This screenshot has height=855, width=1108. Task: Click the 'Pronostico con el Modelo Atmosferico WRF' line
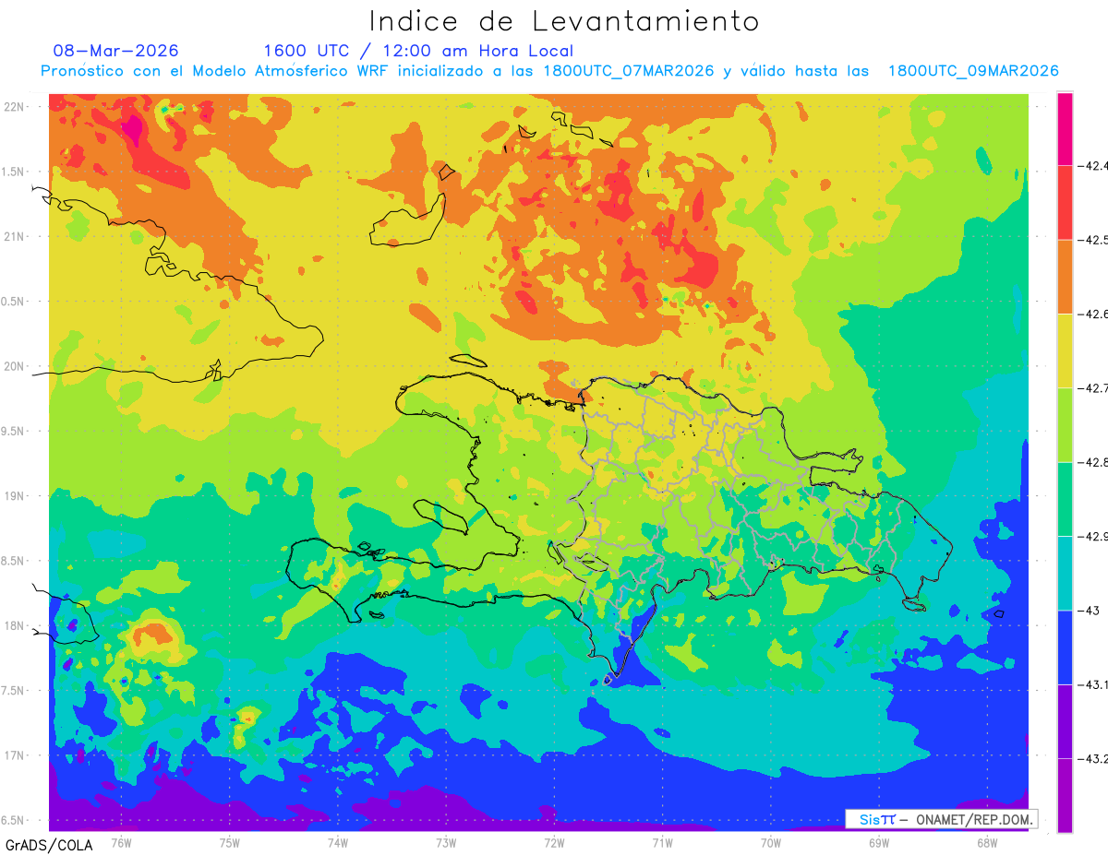[550, 71]
